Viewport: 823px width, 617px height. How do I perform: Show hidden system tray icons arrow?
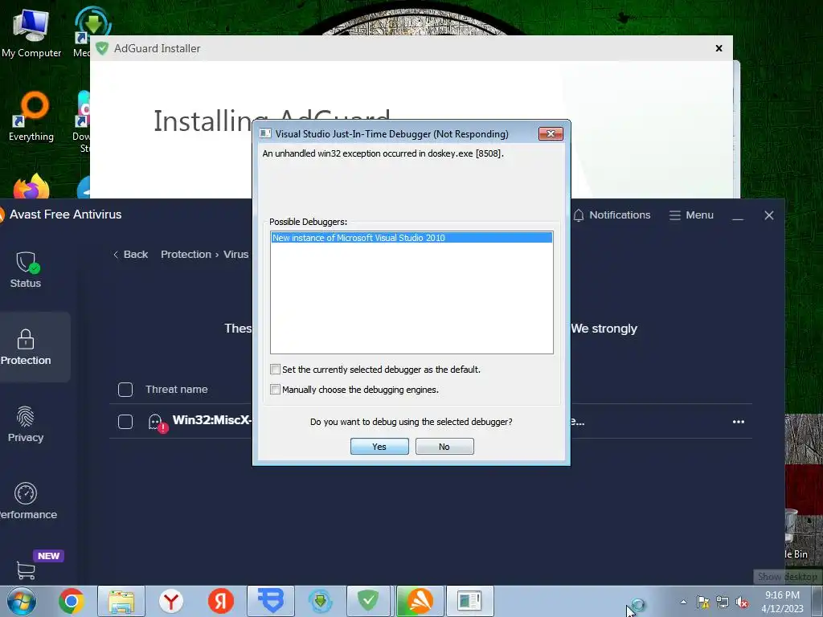point(683,602)
